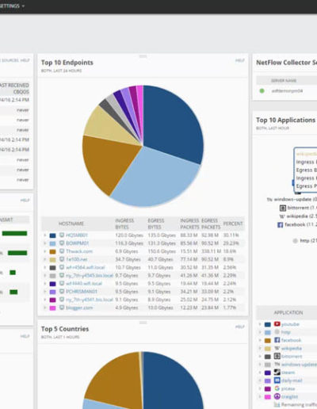Open the HQSMB01 hostname link
This screenshot has height=409, width=317.
[x=77, y=235]
